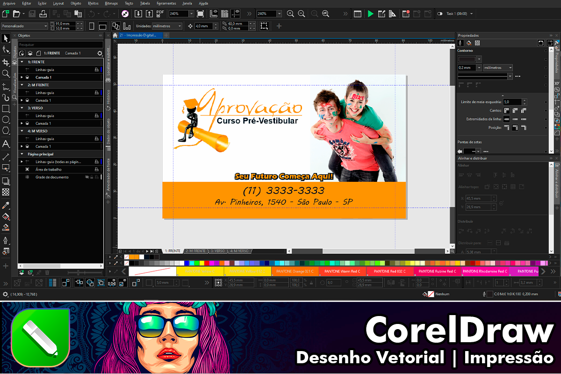Select the Crop tool
This screenshot has height=374, width=561.
(6, 62)
